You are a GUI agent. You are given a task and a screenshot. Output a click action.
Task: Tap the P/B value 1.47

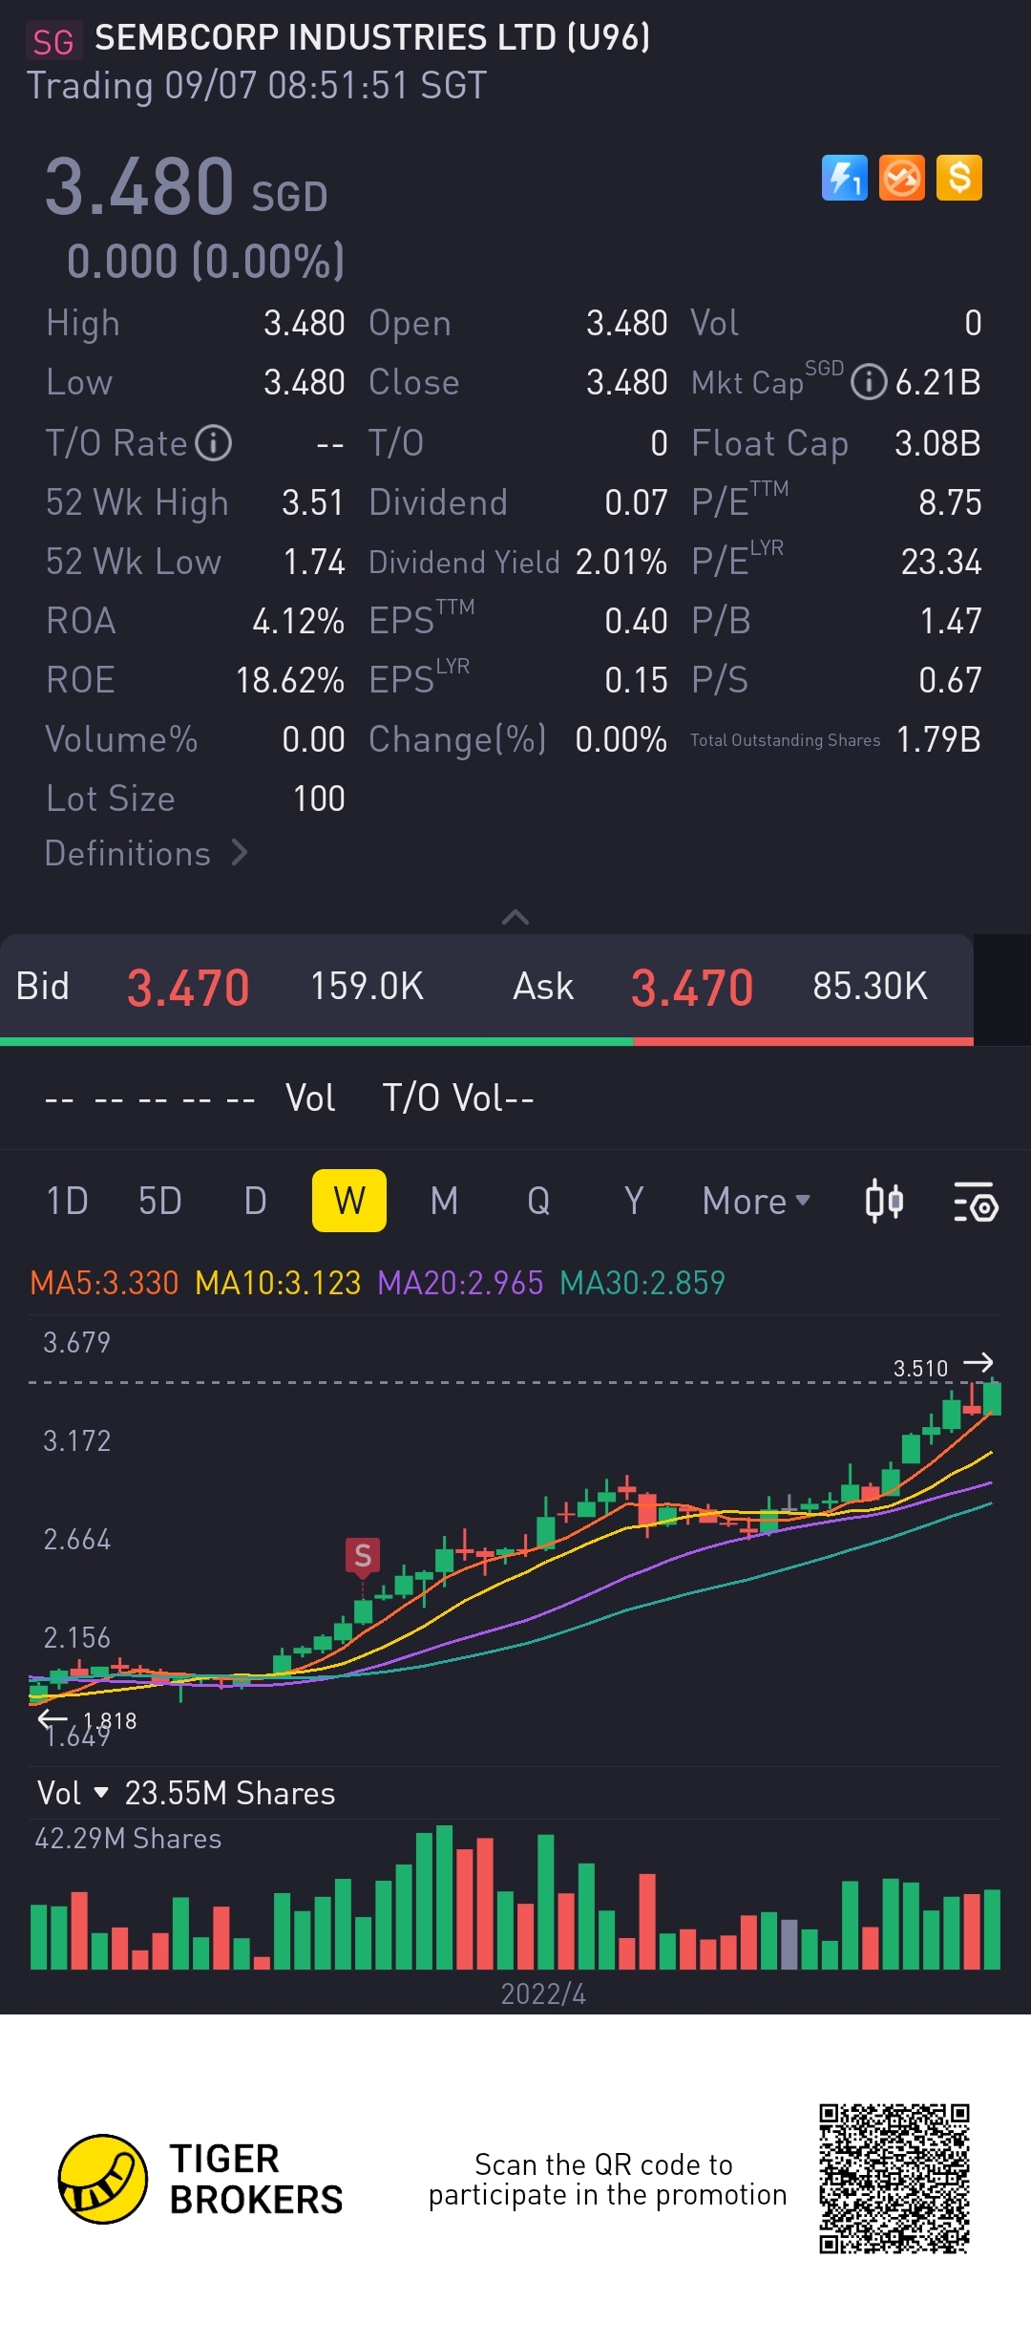pos(951,621)
